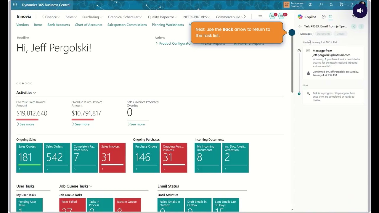This screenshot has height=213, width=379.
Task: Expand the Sales menu
Action: (x=71, y=17)
